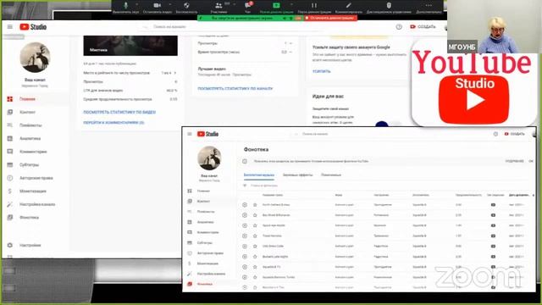Click the search field in the Фонотека window

(359, 134)
